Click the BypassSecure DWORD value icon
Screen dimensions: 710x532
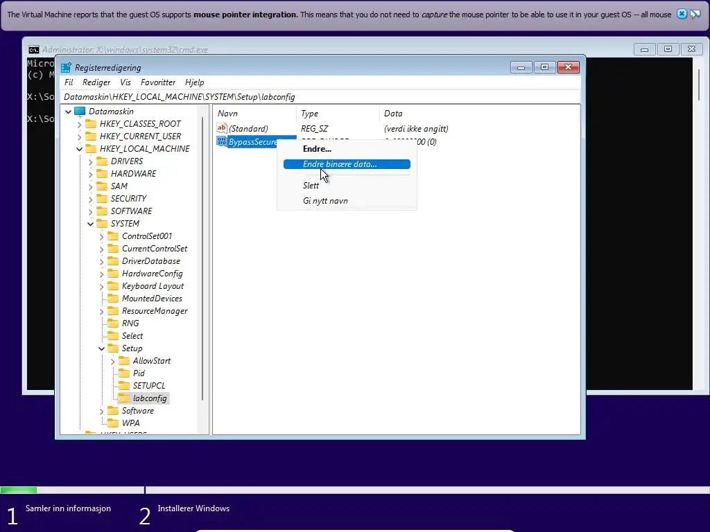(221, 141)
